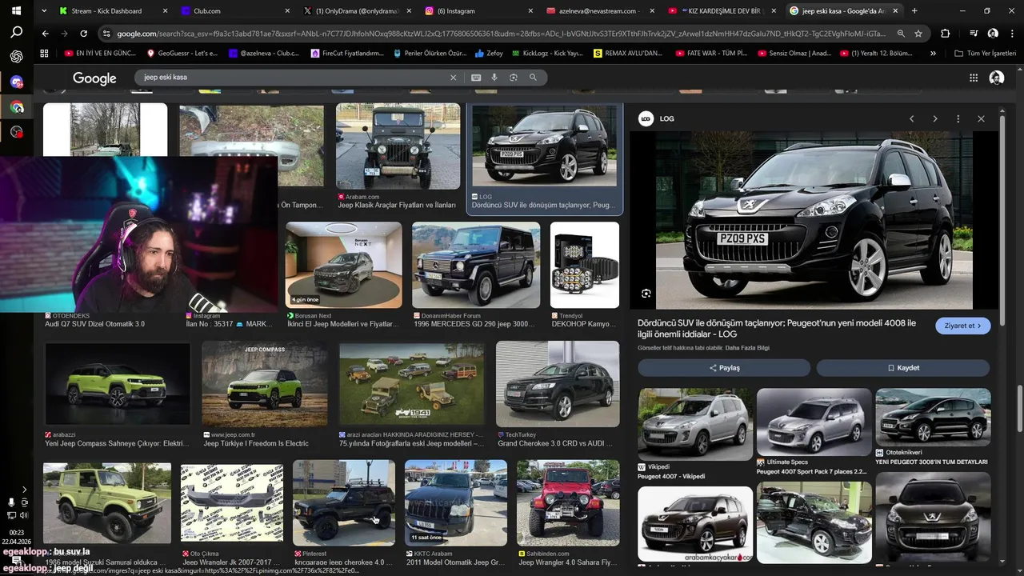1024x576 pixels.
Task: Show hidden bookmarks with the overflow chevron
Action: [x=933, y=54]
